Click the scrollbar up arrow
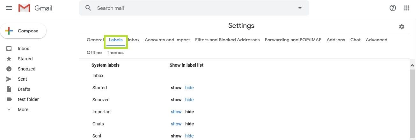 (412, 65)
